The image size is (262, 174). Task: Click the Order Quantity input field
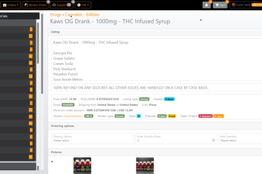coord(176,139)
